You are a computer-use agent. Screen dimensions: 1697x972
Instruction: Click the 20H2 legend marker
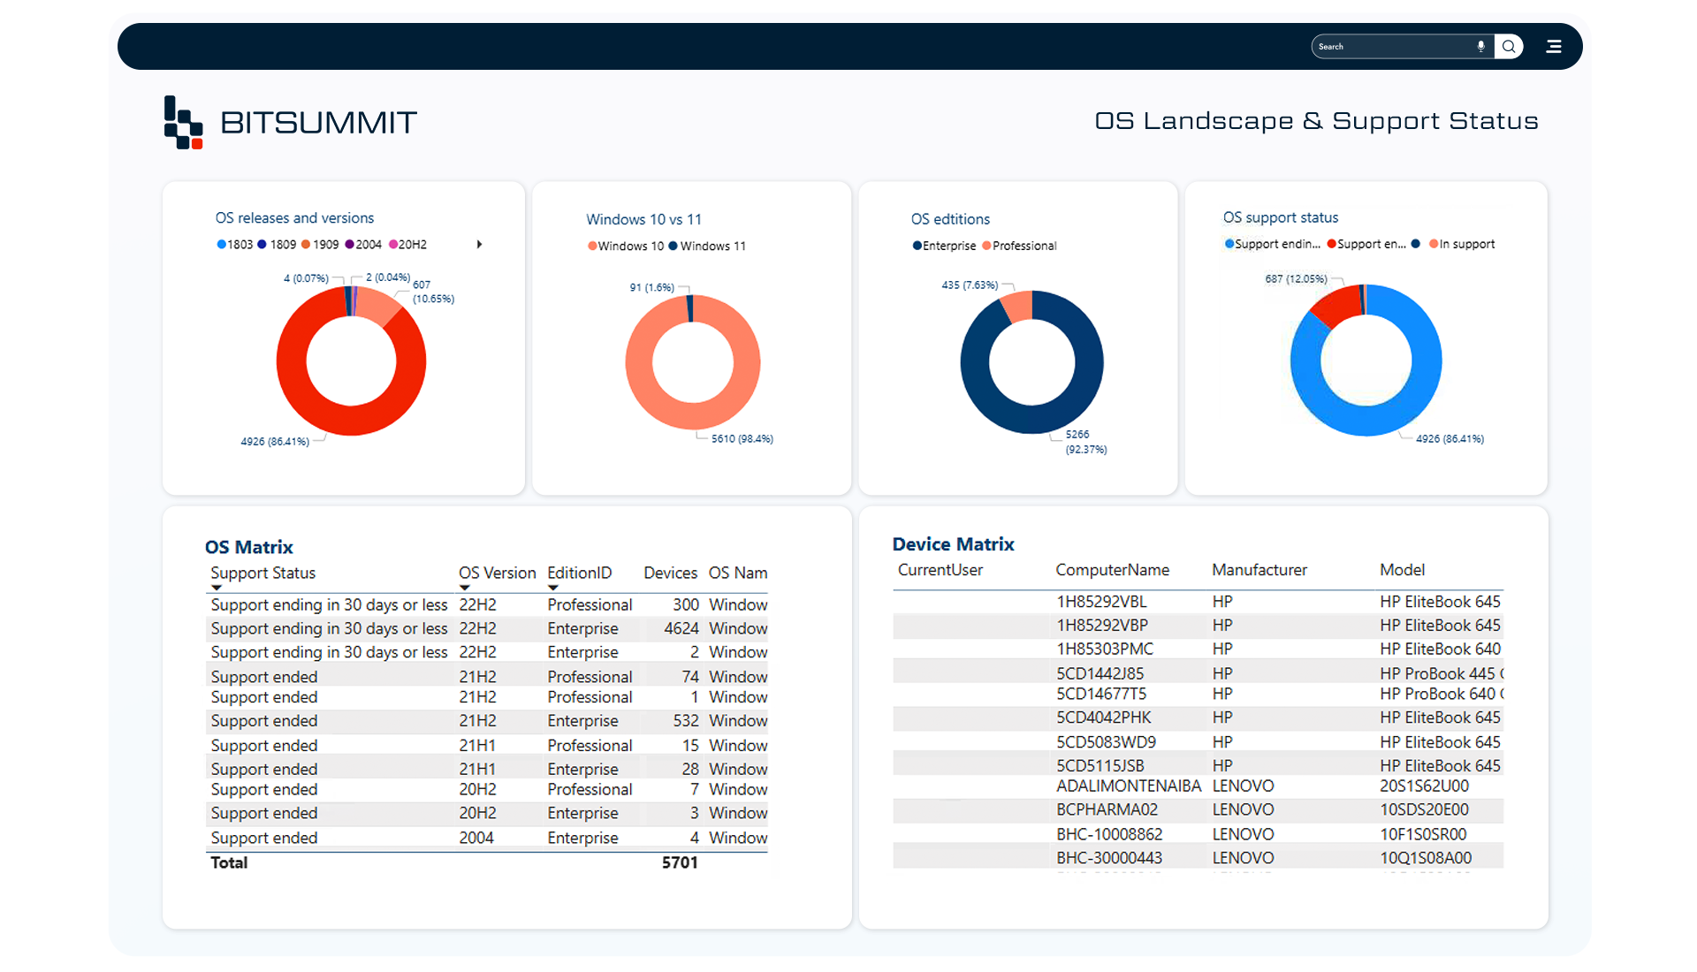[x=393, y=245]
